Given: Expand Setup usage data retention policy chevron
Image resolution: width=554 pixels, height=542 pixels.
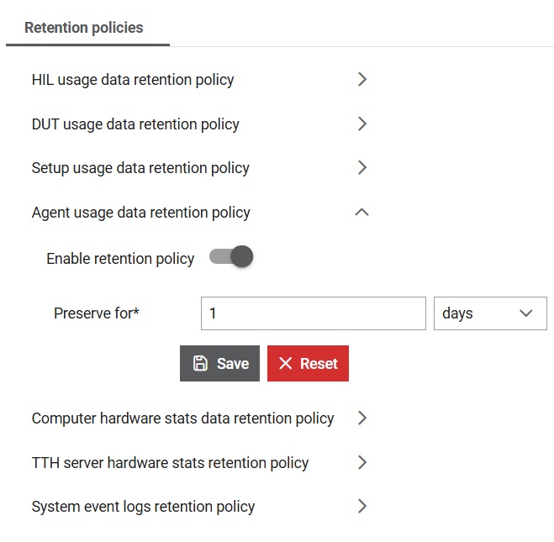Looking at the screenshot, I should point(361,168).
